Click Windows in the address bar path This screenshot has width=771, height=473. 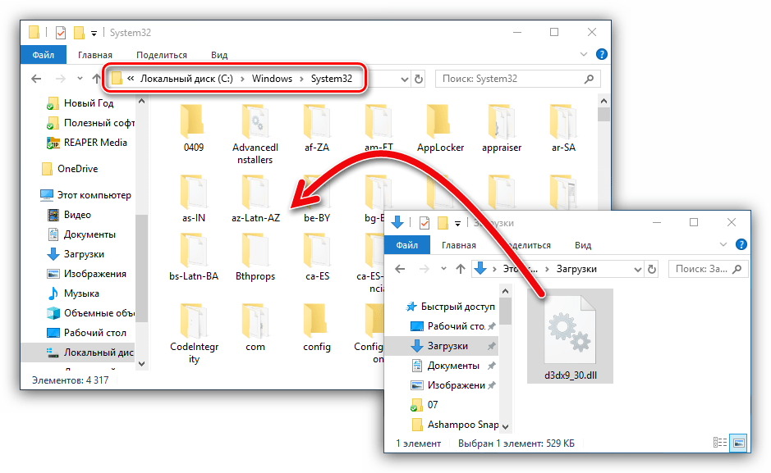point(272,79)
